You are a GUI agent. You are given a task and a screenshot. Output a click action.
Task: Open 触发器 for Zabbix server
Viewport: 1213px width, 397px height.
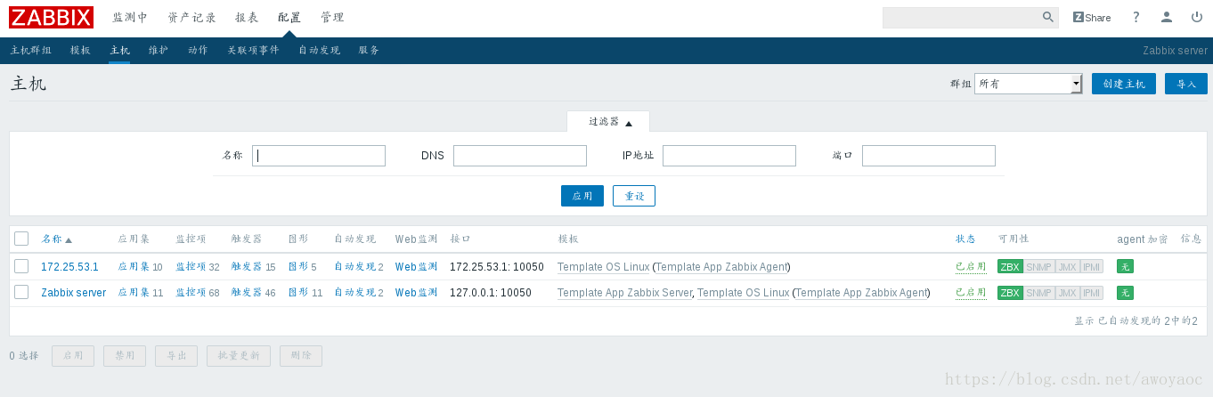(247, 293)
